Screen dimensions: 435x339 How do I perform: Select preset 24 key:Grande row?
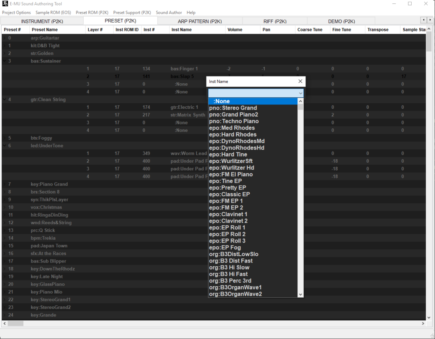[214, 315]
